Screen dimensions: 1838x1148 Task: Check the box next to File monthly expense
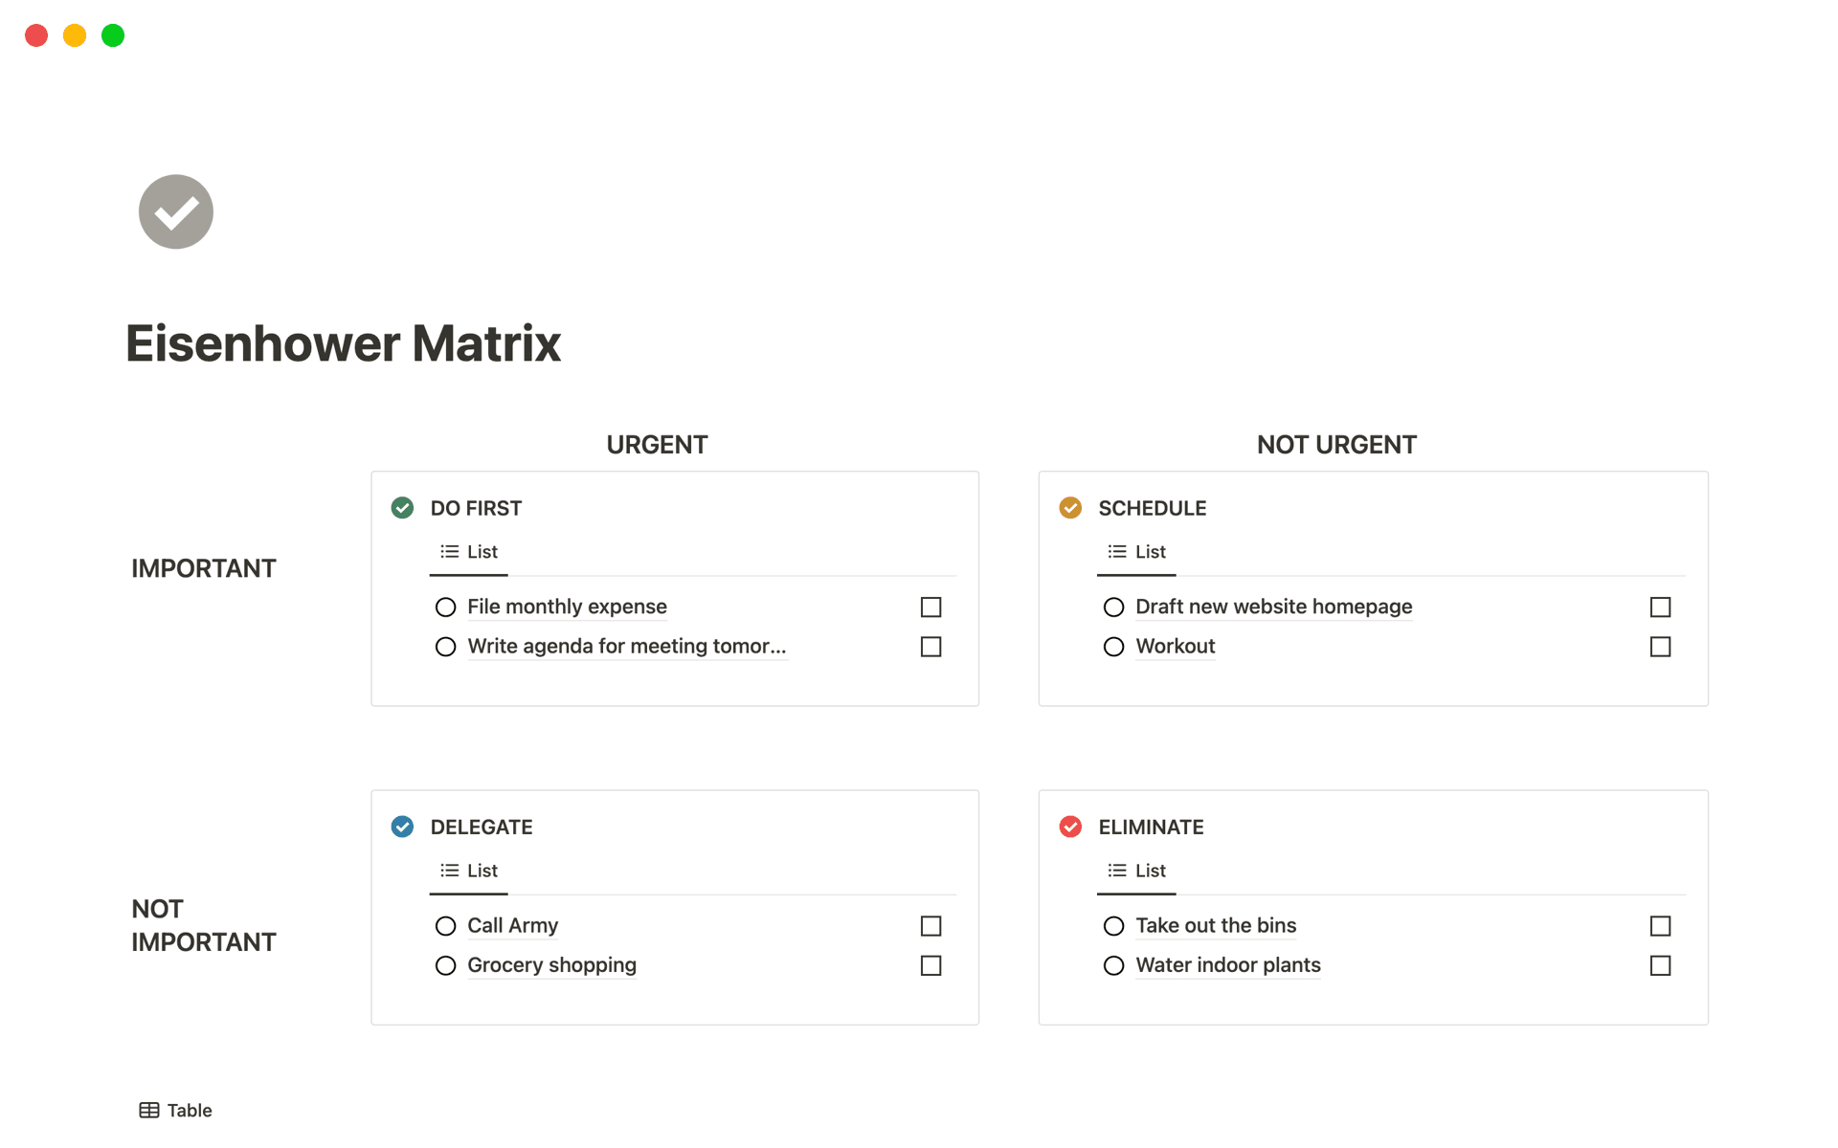(931, 607)
